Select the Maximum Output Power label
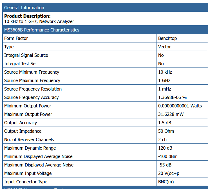The image size is (210, 189). pos(28,114)
